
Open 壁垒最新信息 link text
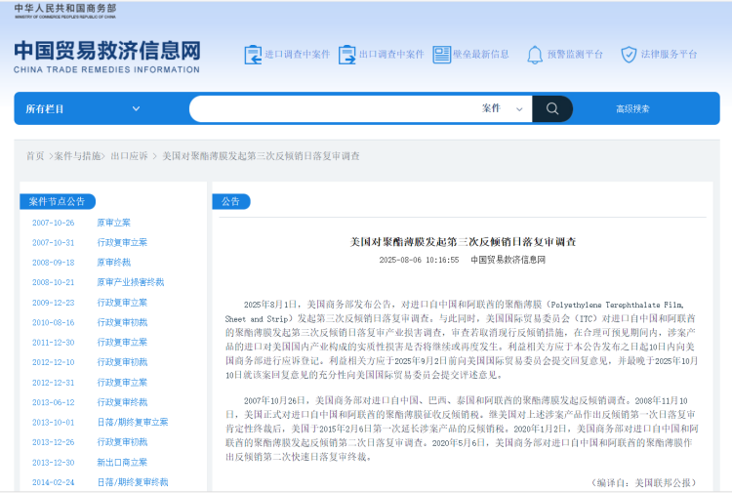click(x=481, y=55)
